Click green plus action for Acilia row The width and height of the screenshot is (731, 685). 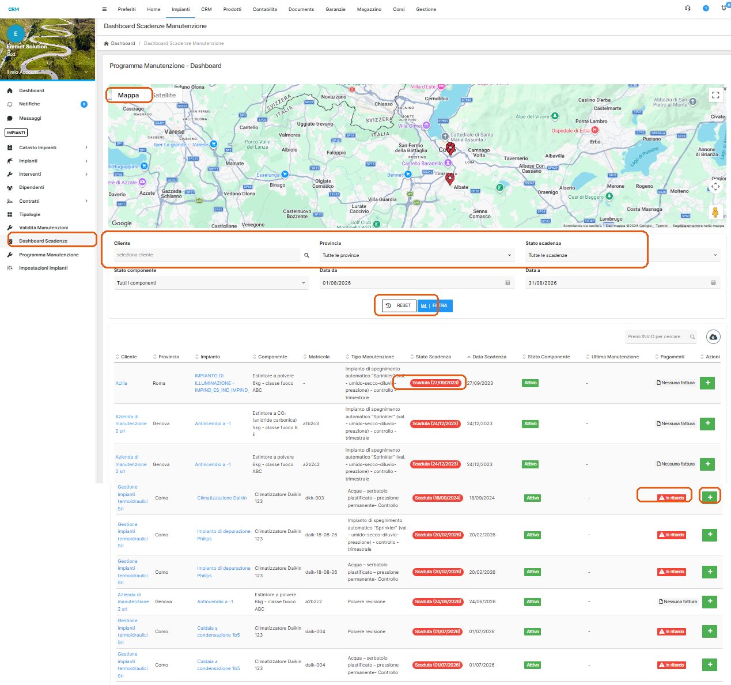pyautogui.click(x=707, y=383)
